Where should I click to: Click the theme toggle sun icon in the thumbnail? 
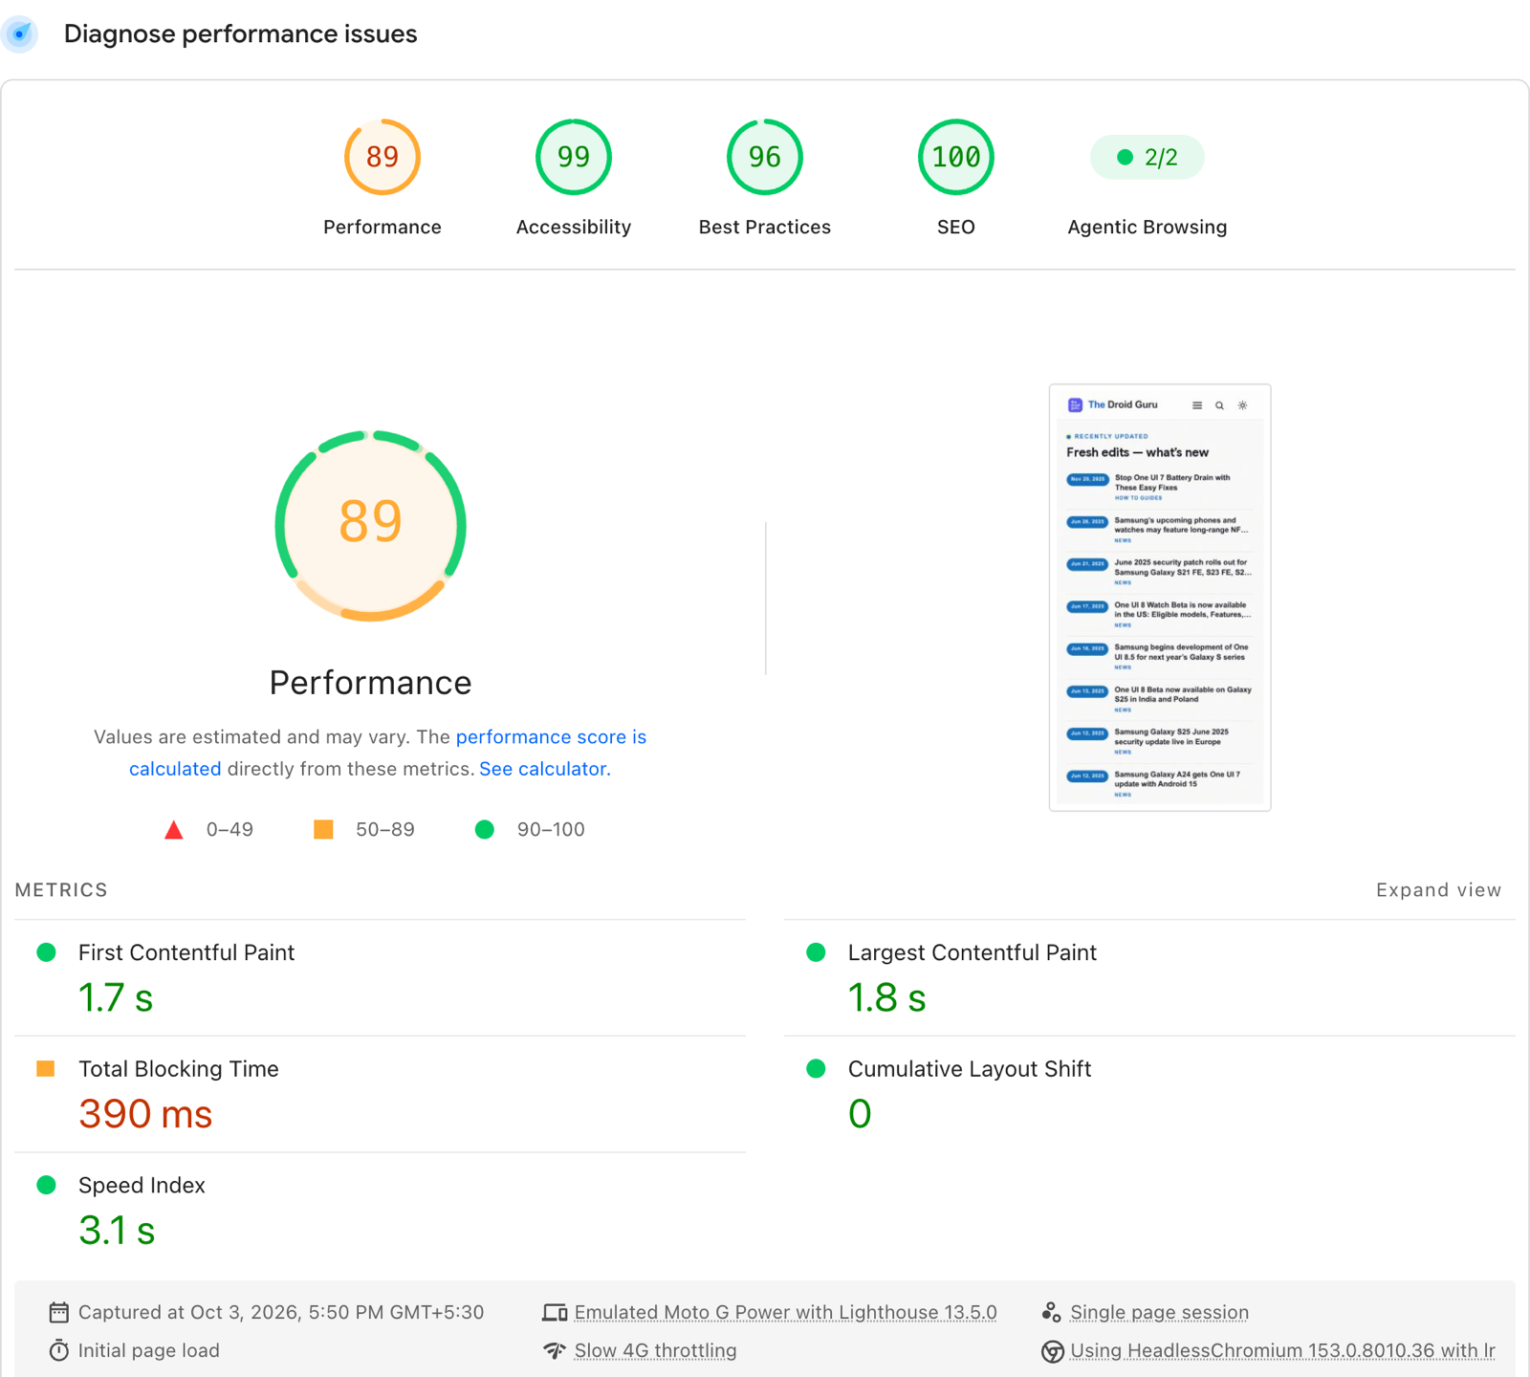[1243, 405]
